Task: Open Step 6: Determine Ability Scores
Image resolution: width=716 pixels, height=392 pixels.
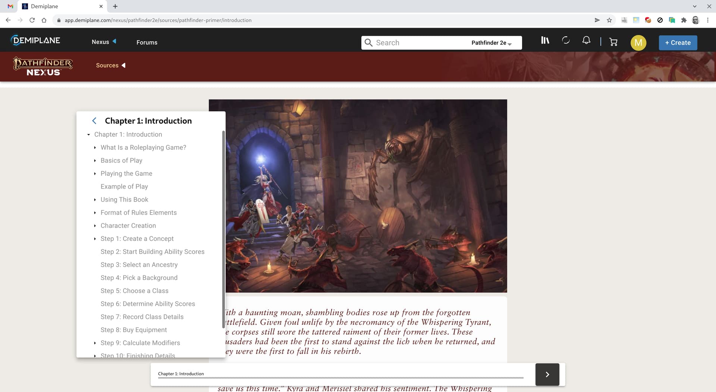Action: 148,304
